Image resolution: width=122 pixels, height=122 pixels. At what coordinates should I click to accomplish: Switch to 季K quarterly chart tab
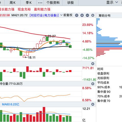click(28, 3)
